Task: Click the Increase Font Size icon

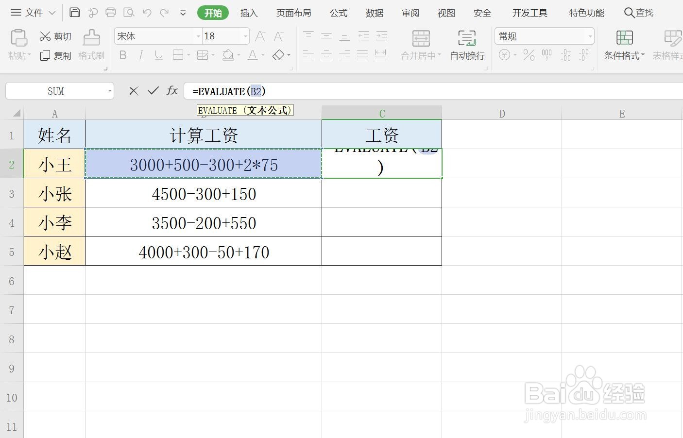Action: (x=260, y=36)
